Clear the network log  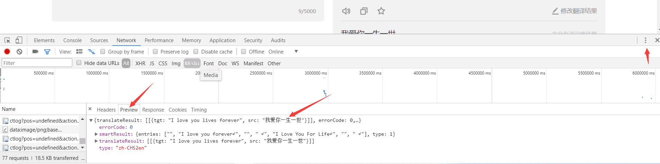click(19, 51)
